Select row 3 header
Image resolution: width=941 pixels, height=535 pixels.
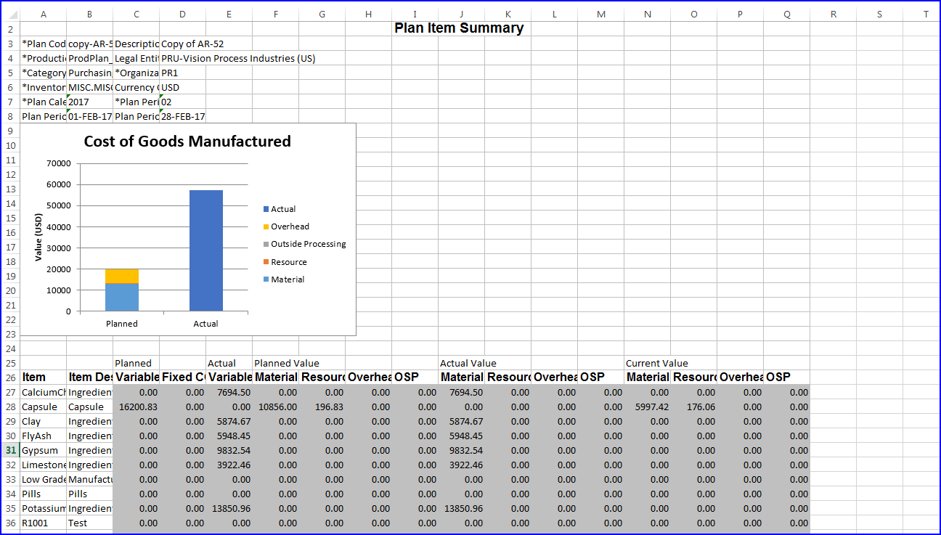(10, 44)
